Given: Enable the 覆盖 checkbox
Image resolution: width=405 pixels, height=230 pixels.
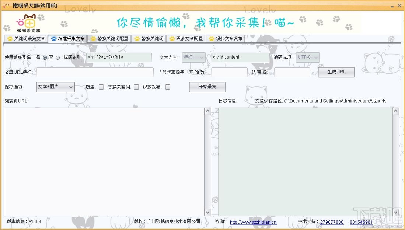Looking at the screenshot, I should click(x=101, y=87).
